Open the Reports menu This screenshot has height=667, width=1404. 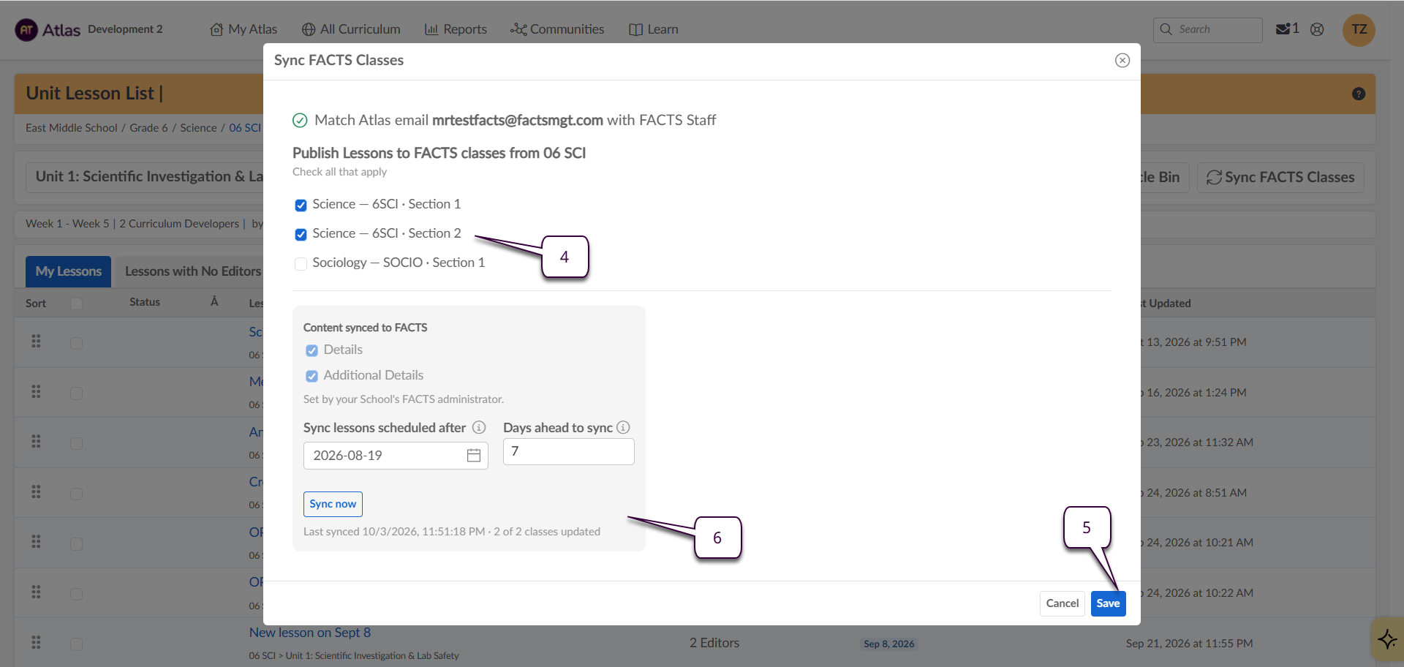456,29
